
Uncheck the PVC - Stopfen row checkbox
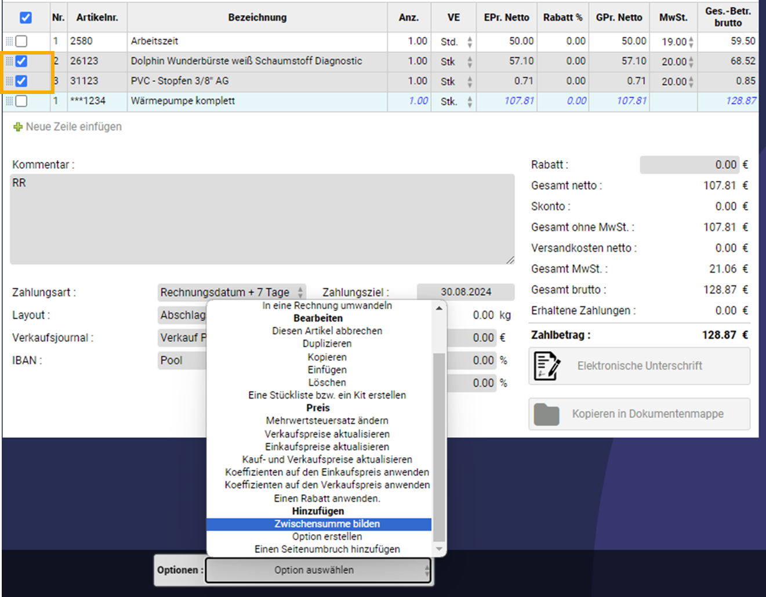click(x=21, y=81)
